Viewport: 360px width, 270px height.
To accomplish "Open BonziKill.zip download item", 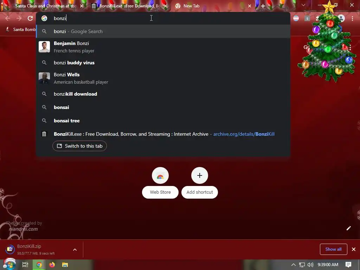I will (x=36, y=250).
